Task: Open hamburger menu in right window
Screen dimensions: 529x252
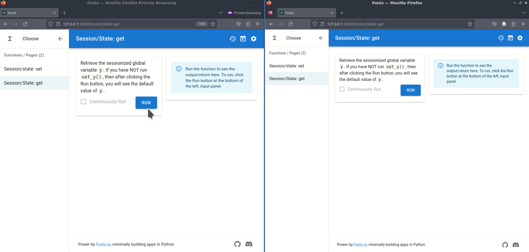Action: [523, 24]
